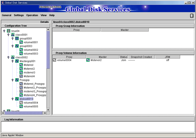Click the volume0002 volume icon
Viewport: 196px width, 138px height.
tap(21, 50)
